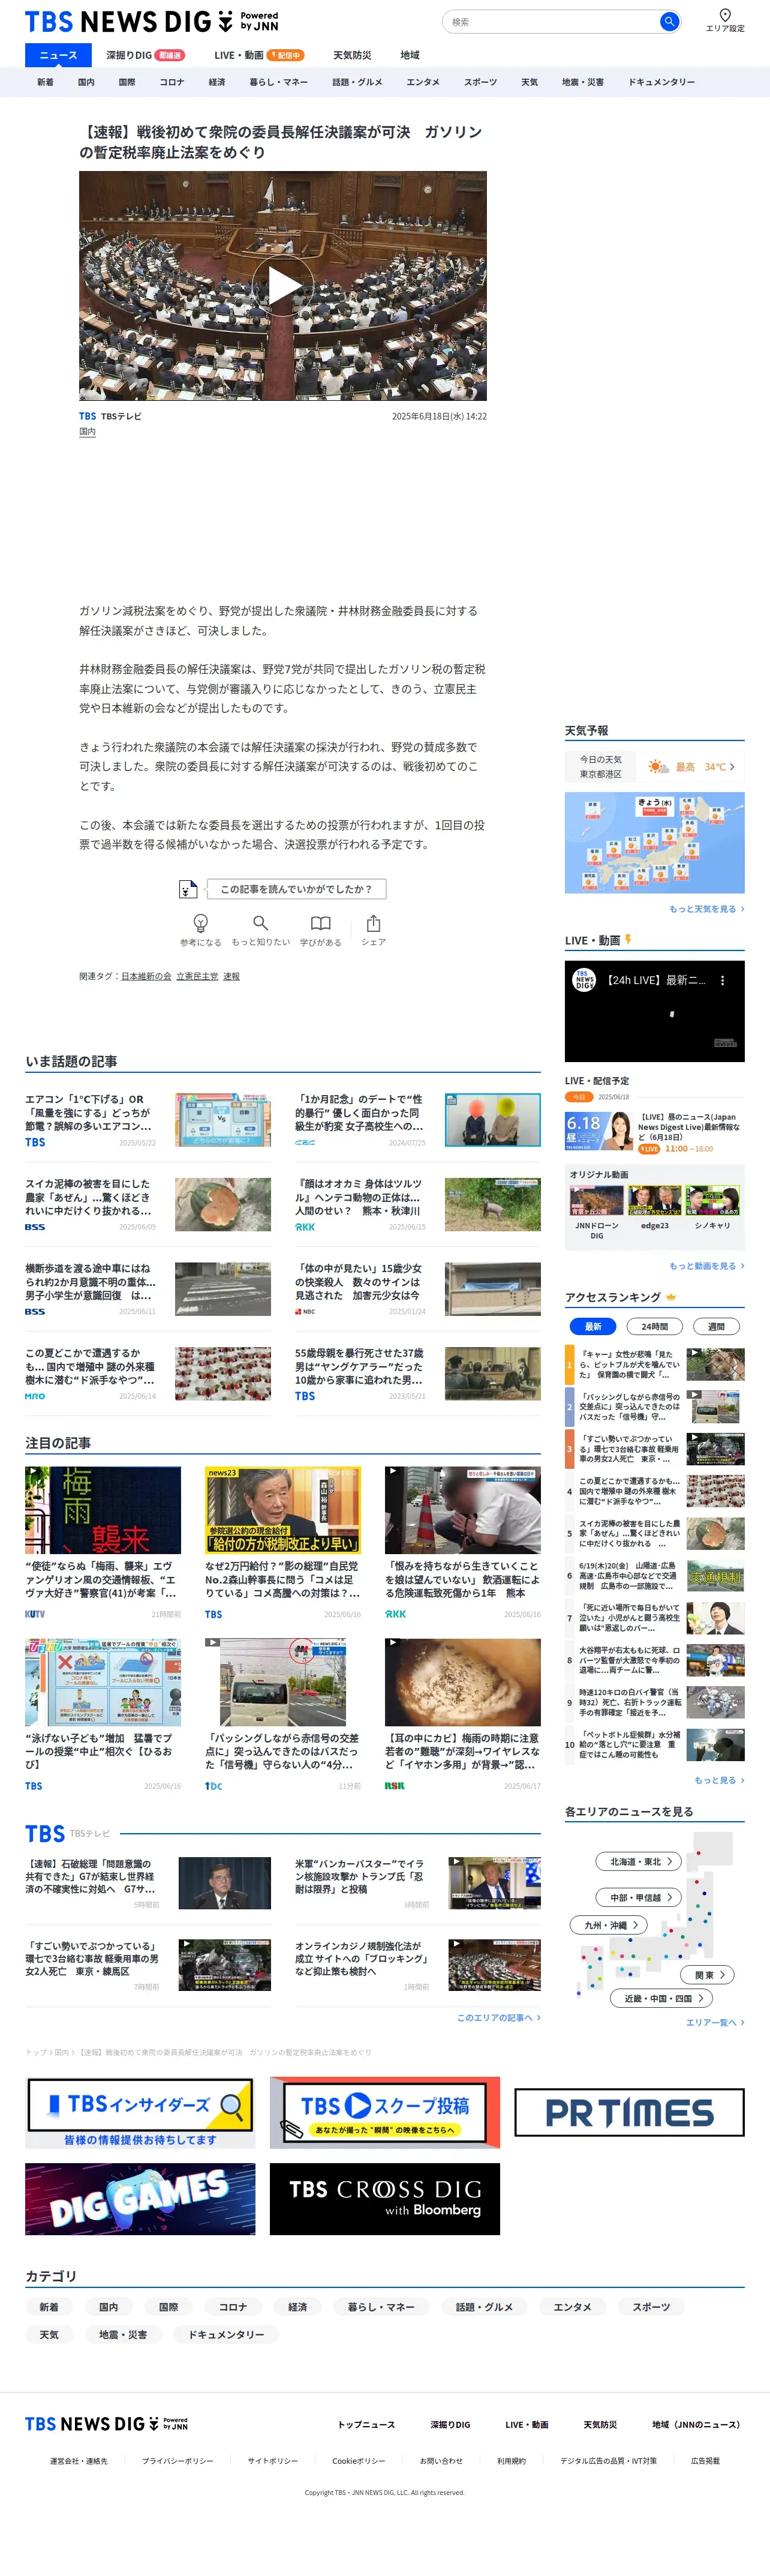770x2576 pixels.
Task: Open the シノキャリ original video
Action: (x=712, y=1207)
